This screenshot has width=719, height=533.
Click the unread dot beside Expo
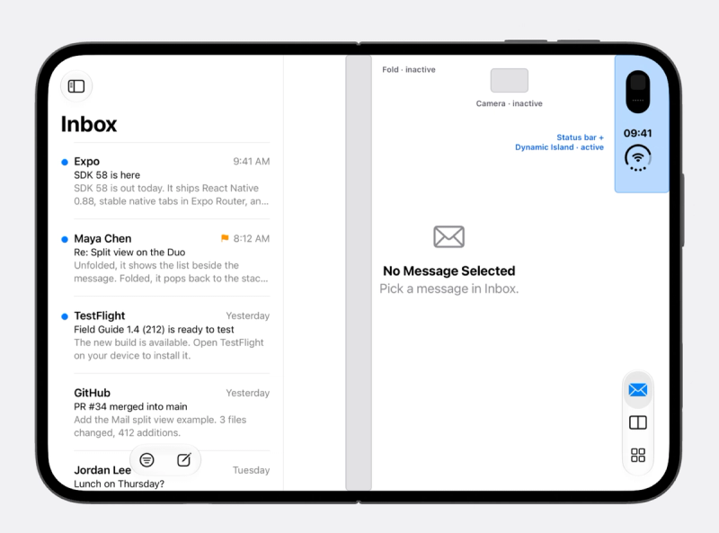point(65,162)
